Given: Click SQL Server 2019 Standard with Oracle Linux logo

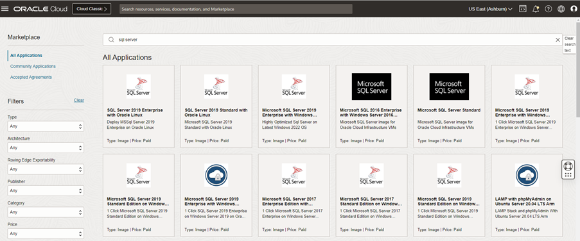Looking at the screenshot, I should [216, 87].
